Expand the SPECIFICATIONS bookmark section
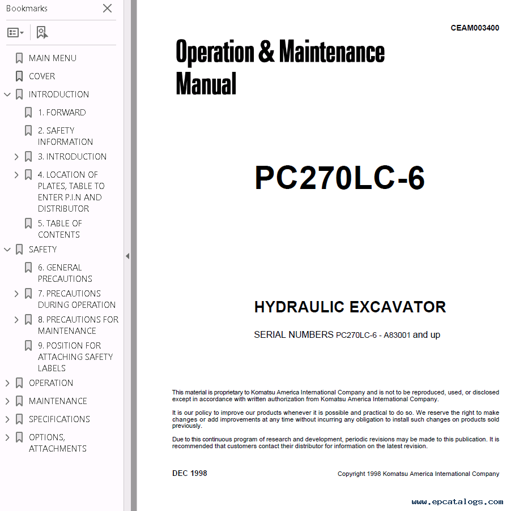Screen dimensions: 532x511 pos(7,419)
